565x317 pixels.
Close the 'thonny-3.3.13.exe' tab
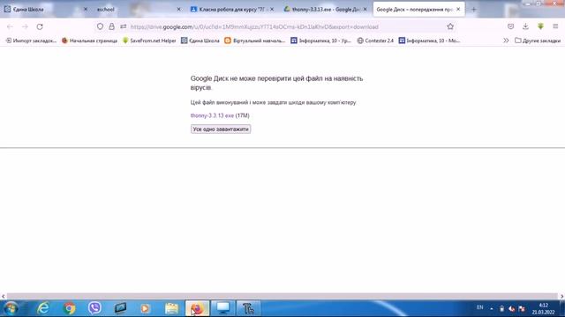pyautogui.click(x=365, y=10)
